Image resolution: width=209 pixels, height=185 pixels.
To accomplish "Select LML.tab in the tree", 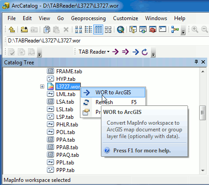I will click(66, 94).
